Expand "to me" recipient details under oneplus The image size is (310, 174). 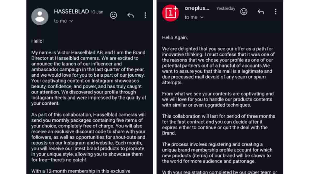[194, 17]
